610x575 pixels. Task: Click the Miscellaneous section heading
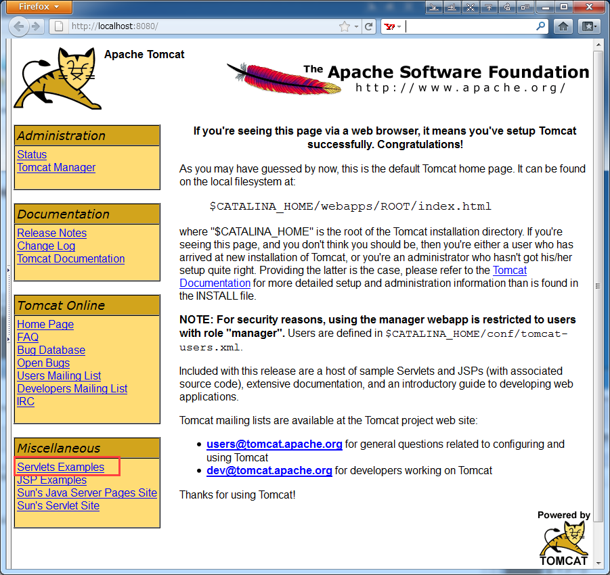[x=59, y=448]
